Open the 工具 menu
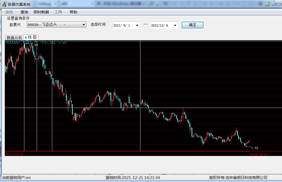282x182 pixels. [x=58, y=12]
